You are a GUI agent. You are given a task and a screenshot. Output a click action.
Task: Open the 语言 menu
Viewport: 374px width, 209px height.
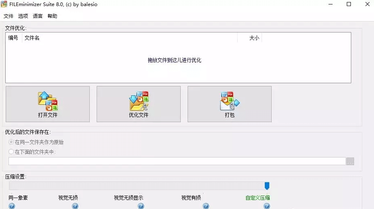tap(38, 16)
